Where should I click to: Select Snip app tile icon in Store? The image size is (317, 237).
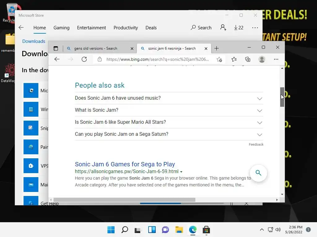31,128
